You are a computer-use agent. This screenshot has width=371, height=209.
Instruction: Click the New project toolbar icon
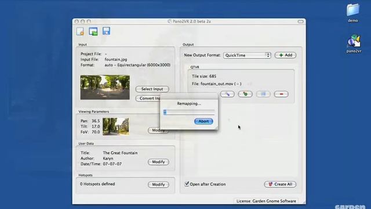pos(80,31)
